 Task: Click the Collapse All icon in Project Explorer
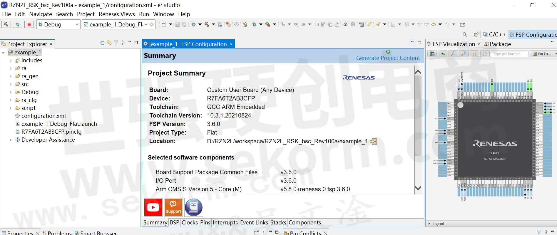pyautogui.click(x=102, y=43)
